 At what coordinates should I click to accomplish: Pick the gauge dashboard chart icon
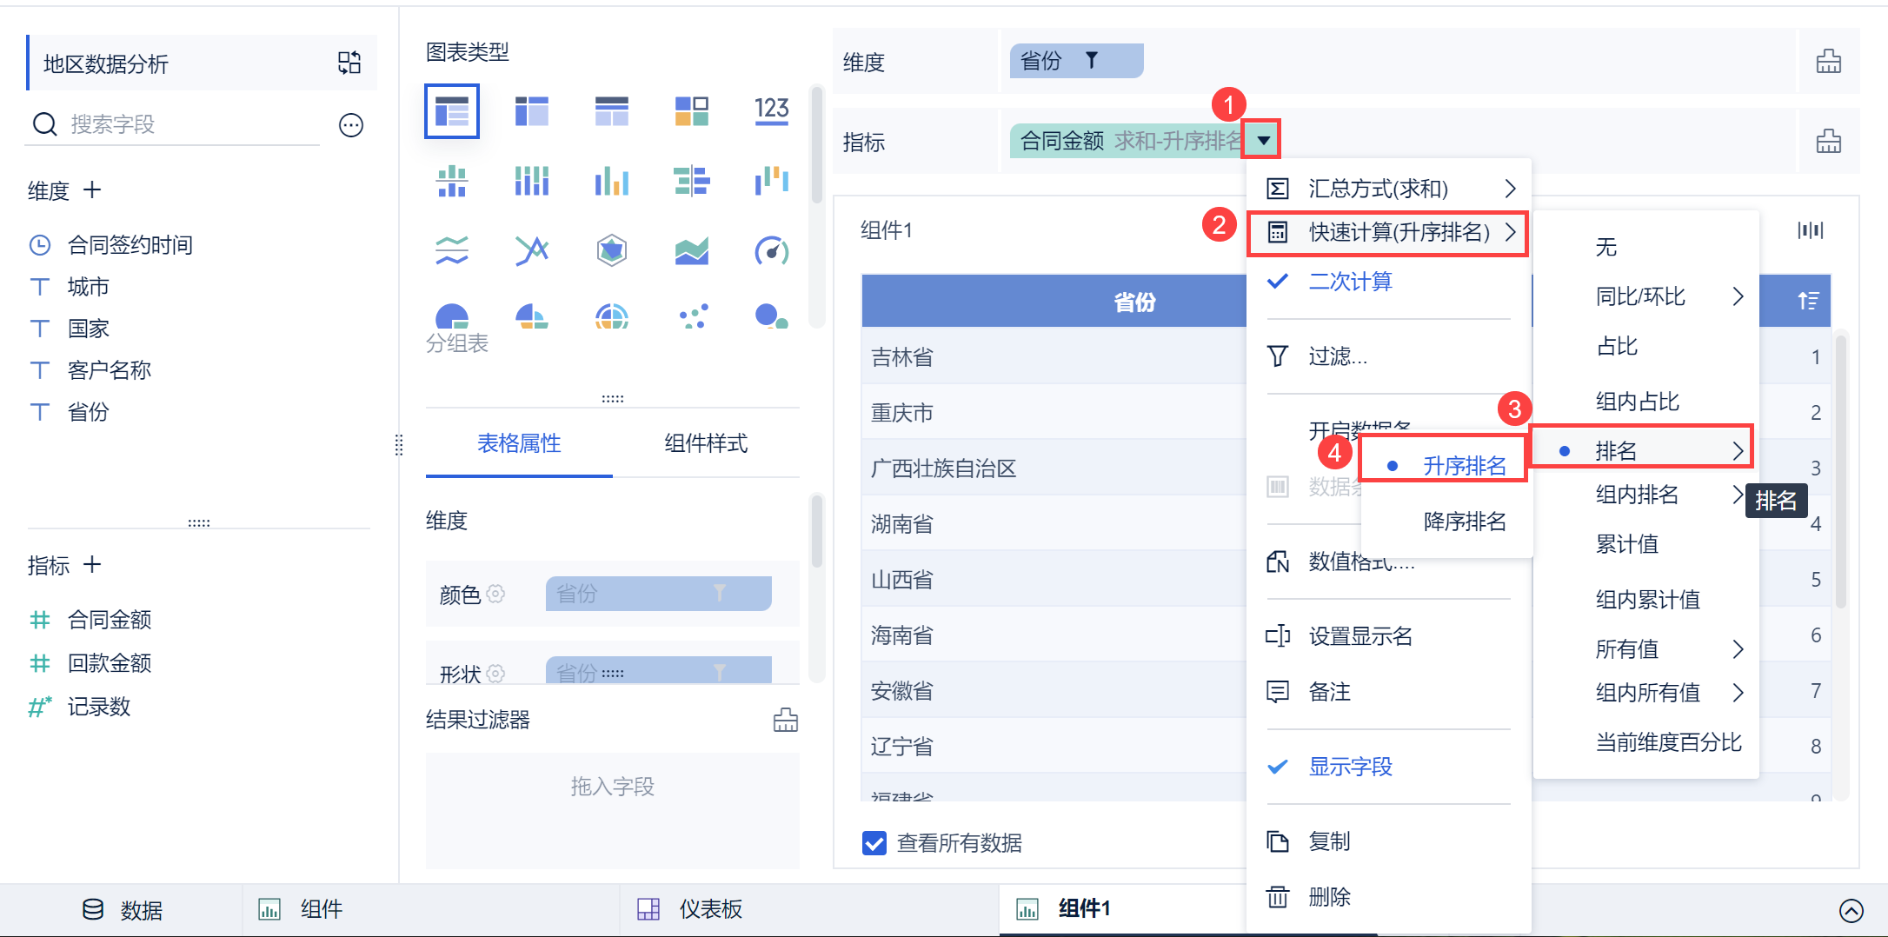(771, 250)
